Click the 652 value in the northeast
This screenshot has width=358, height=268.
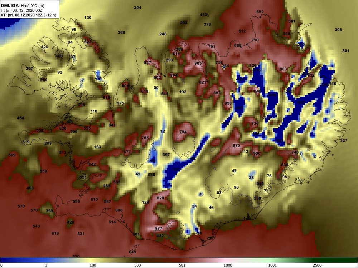click(x=260, y=12)
